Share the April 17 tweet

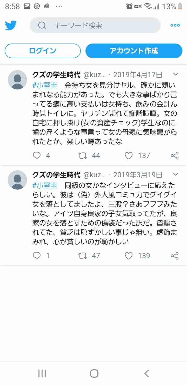coord(175,156)
